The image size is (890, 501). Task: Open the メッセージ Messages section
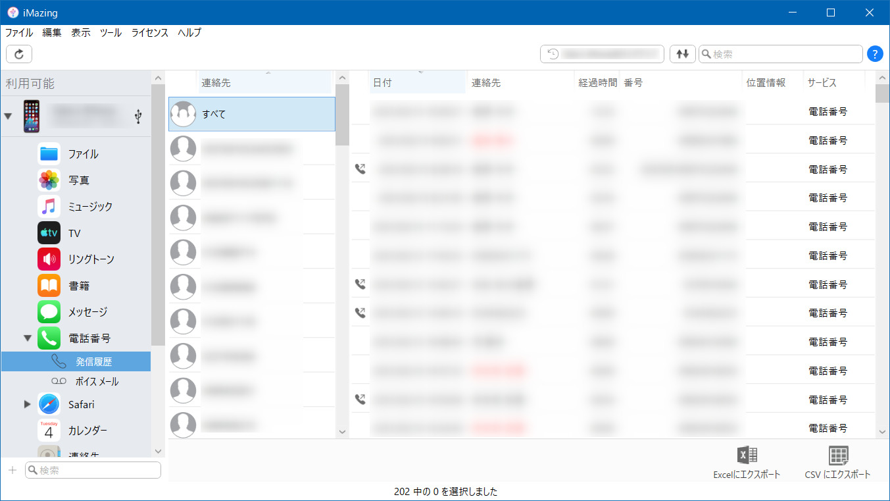49,312
